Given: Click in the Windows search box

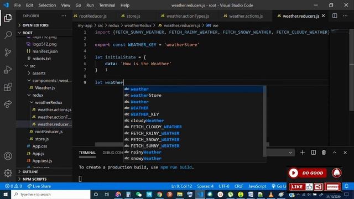Looking at the screenshot, I should (x=50, y=194).
